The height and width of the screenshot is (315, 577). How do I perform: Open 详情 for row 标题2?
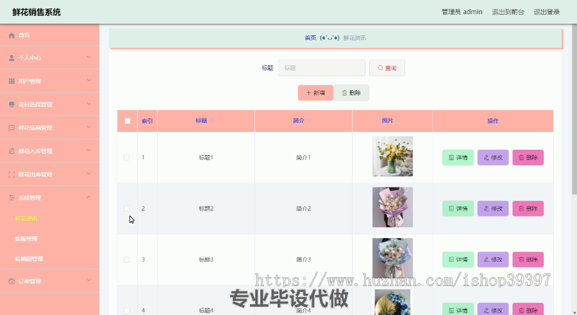click(458, 209)
